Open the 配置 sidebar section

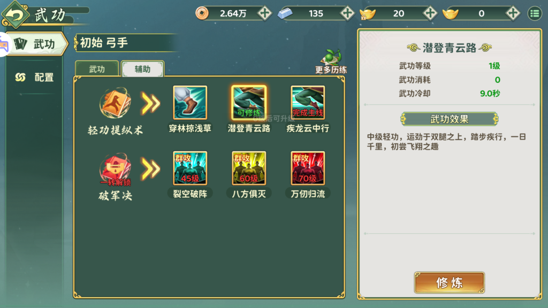click(35, 77)
